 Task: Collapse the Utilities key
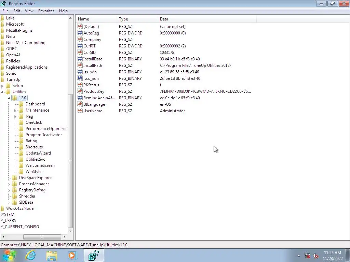coord(2,92)
